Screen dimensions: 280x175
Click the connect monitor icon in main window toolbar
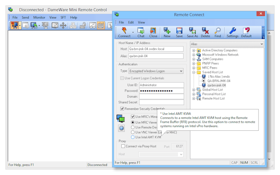pyautogui.click(x=14, y=25)
